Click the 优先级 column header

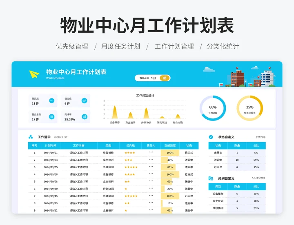131,145
